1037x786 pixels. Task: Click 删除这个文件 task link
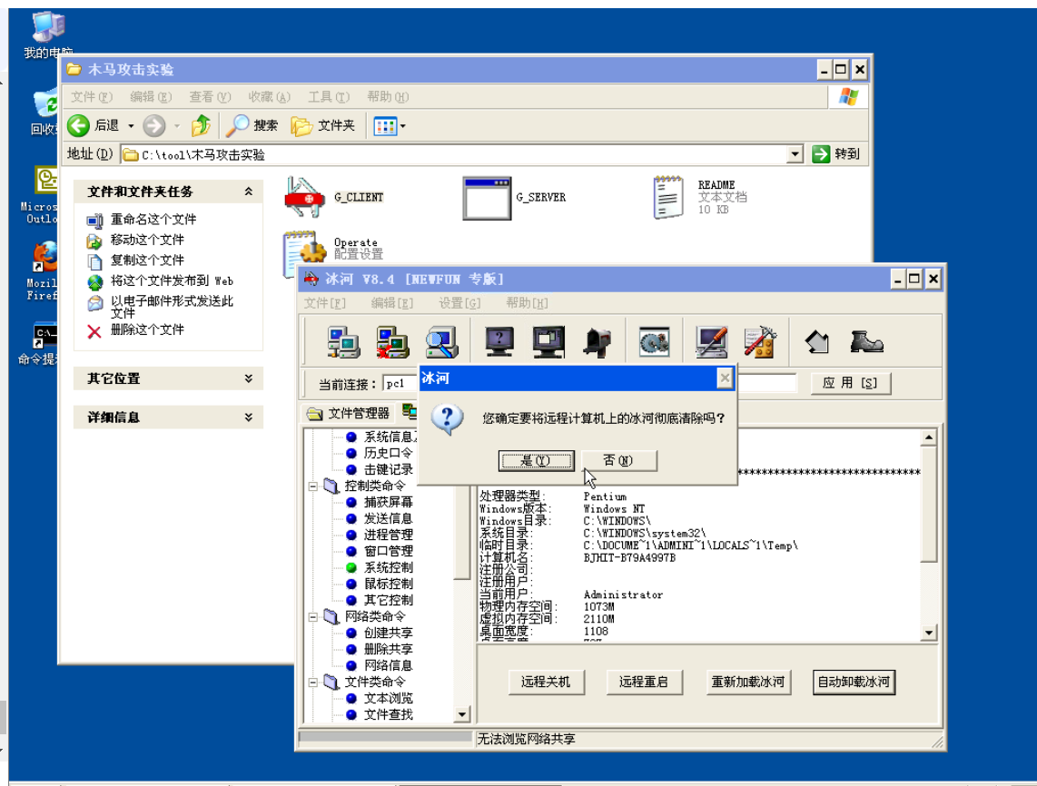(x=147, y=329)
